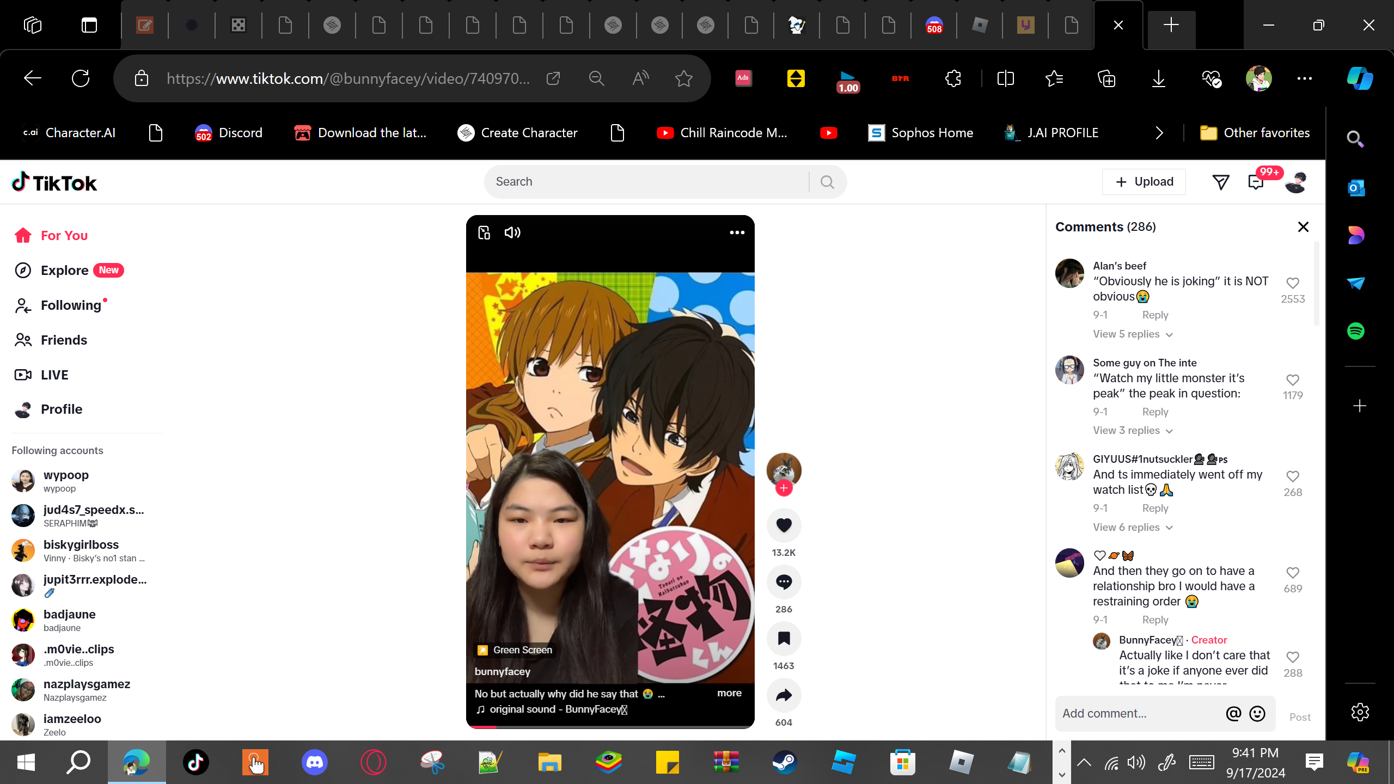Go to the Explore section in the sidebar
The width and height of the screenshot is (1394, 784).
pos(64,271)
